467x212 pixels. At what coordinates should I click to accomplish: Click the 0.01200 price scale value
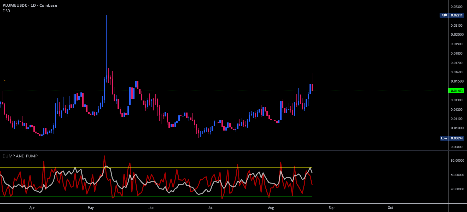coord(457,109)
